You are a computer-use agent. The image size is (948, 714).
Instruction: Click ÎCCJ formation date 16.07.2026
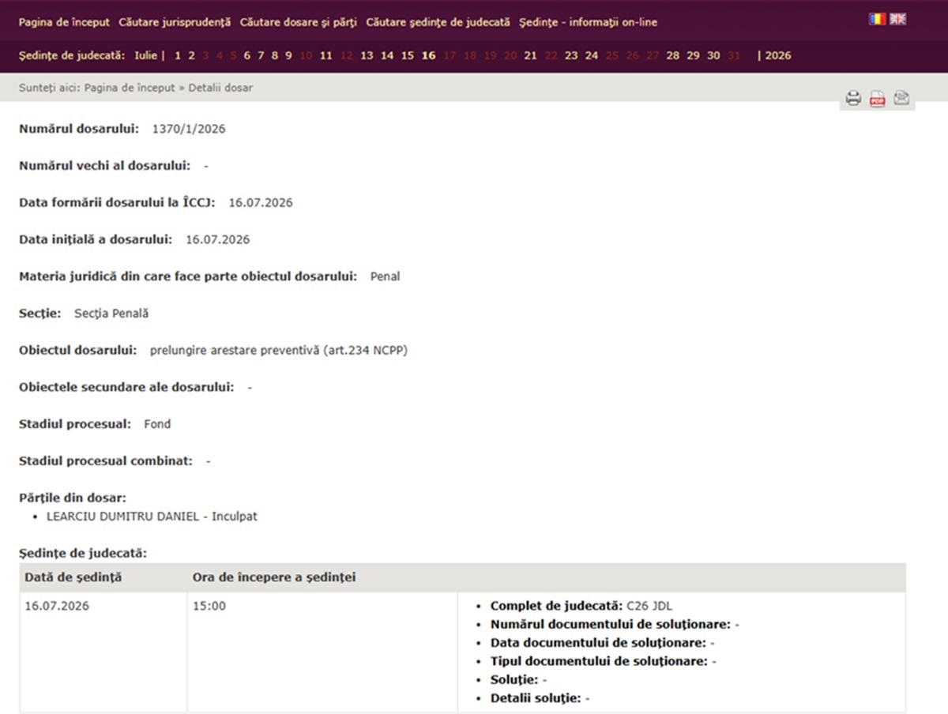261,203
